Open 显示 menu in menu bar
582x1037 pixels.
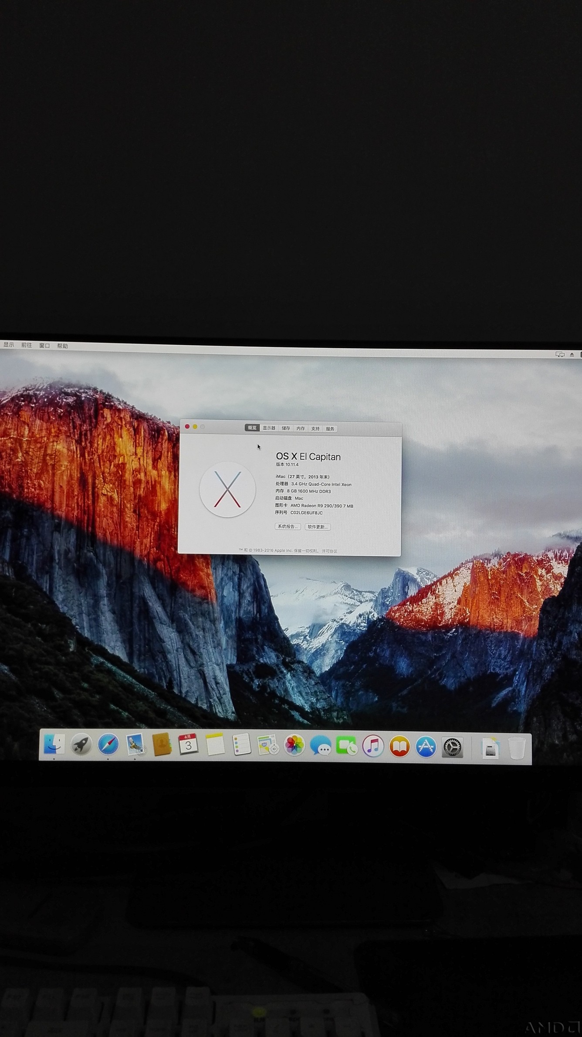[x=9, y=345]
